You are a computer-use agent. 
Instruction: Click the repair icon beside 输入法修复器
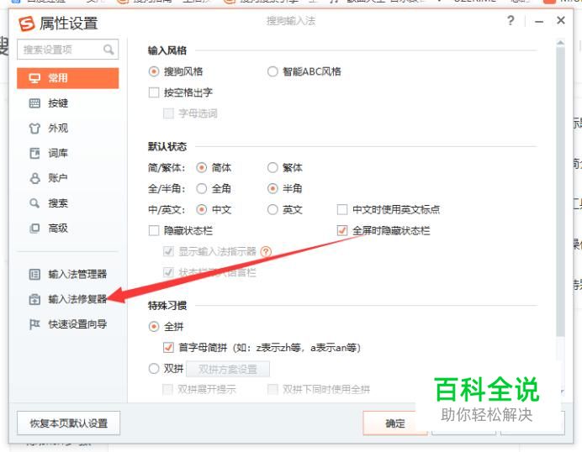coord(34,299)
